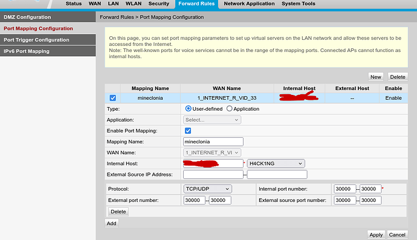Viewport: 417px width, 240px height.
Task: Open the Status tab
Action: 74,4
